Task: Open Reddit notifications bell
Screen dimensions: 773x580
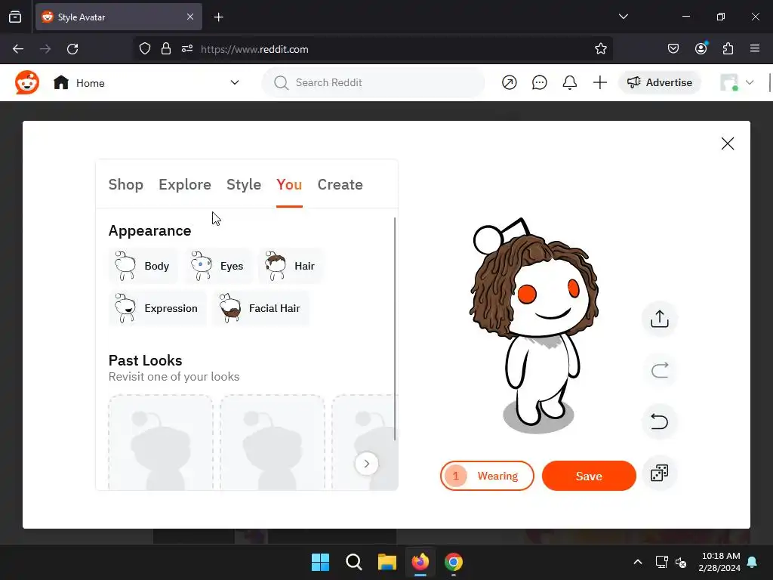Action: 569,82
